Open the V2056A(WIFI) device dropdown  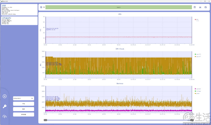click(23, 98)
